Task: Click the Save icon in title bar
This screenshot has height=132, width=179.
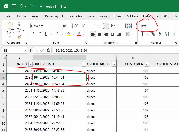Action: tap(14, 6)
